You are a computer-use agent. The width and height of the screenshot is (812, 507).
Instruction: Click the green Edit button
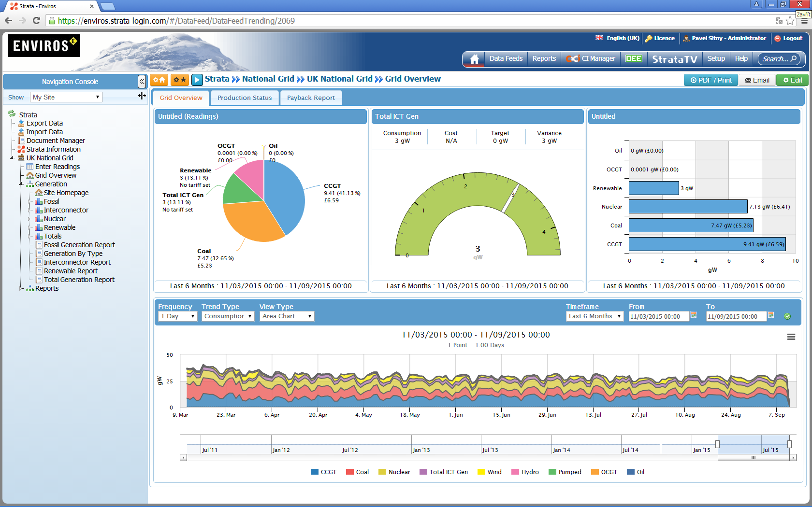[793, 80]
